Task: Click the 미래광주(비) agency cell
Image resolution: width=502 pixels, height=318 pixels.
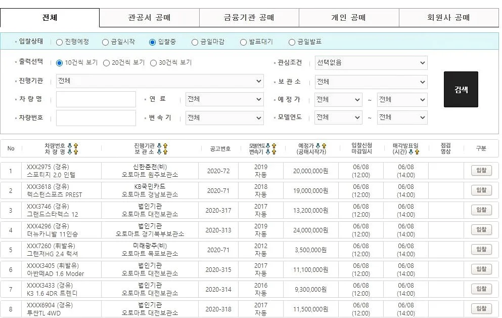Action: click(150, 246)
